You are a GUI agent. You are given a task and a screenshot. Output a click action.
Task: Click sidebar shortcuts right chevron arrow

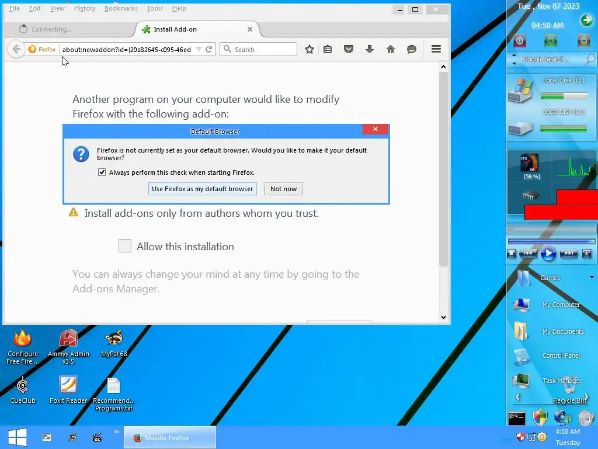pos(586,397)
